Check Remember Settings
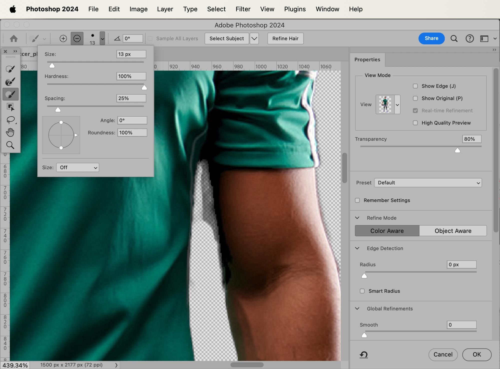This screenshot has height=369, width=500. [357, 200]
